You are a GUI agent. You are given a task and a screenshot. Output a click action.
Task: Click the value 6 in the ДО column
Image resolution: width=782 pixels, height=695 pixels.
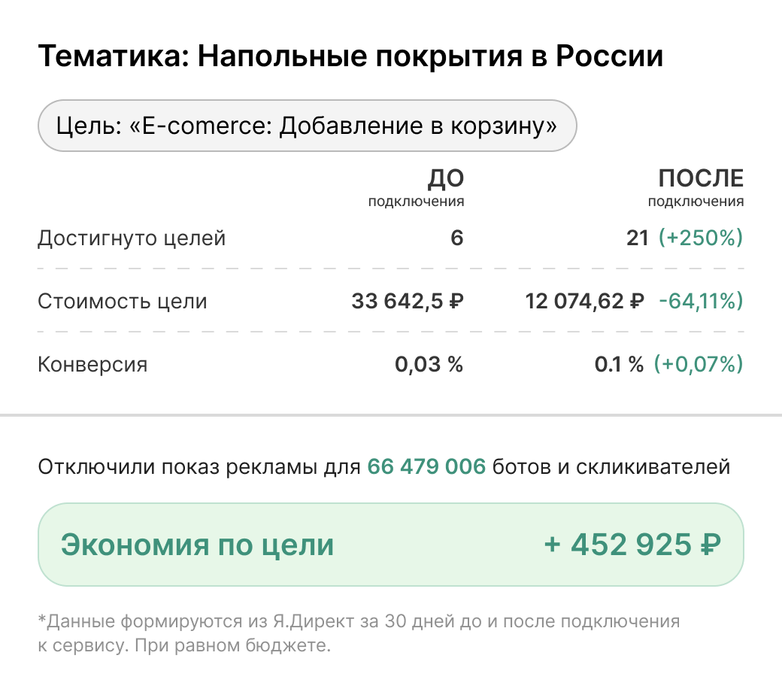[x=457, y=238]
